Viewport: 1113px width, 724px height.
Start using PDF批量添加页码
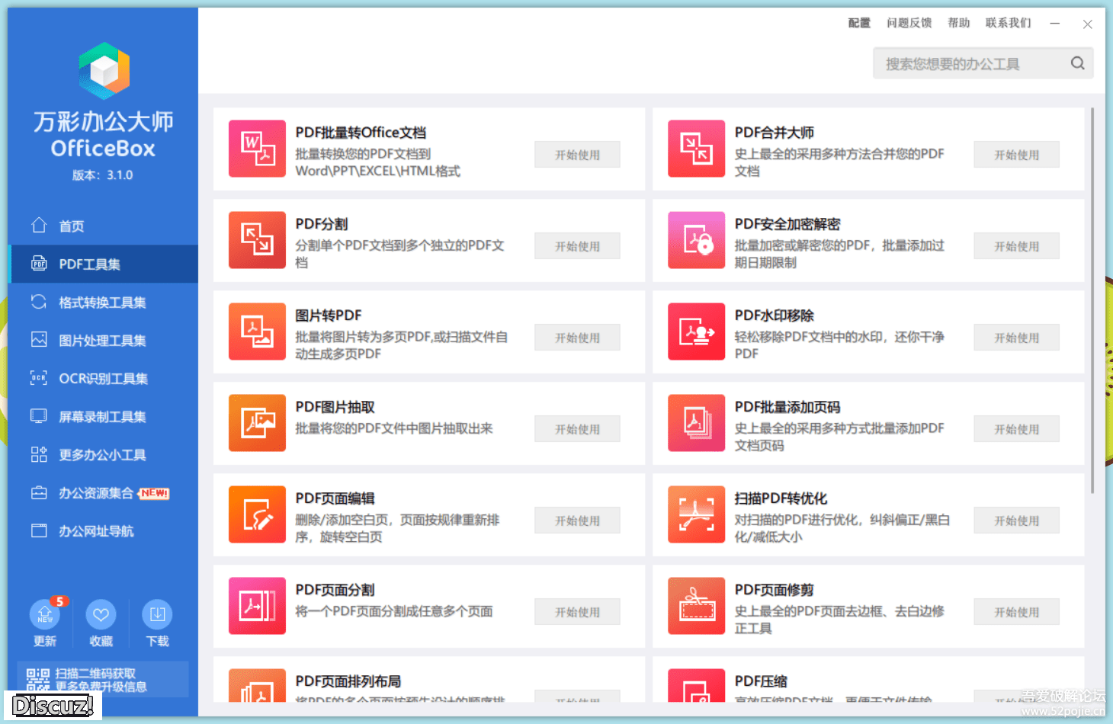click(1016, 429)
